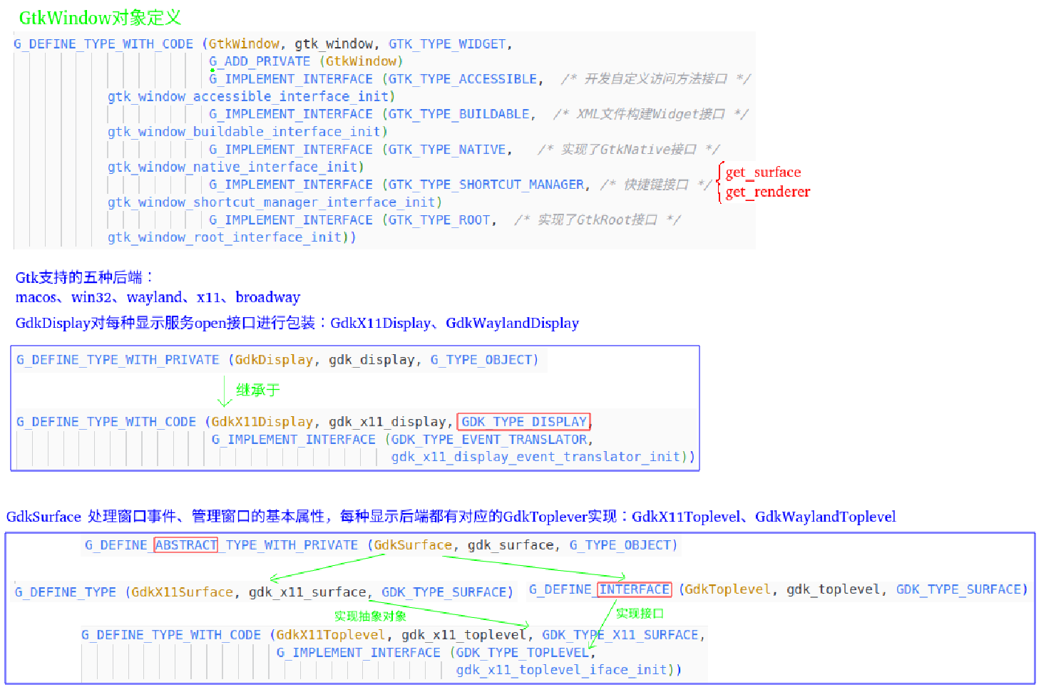This screenshot has width=1056, height=692.
Task: Select the "GTK_TYPE_BUILDABLE" token
Action: (458, 114)
